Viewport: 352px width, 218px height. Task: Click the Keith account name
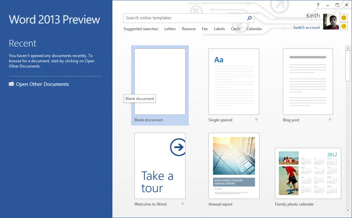(x=313, y=16)
